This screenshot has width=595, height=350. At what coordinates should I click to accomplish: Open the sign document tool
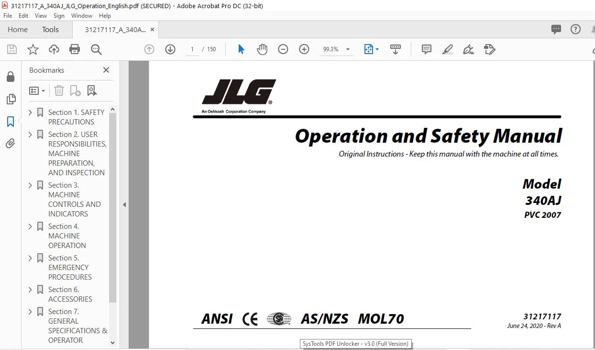click(x=469, y=49)
